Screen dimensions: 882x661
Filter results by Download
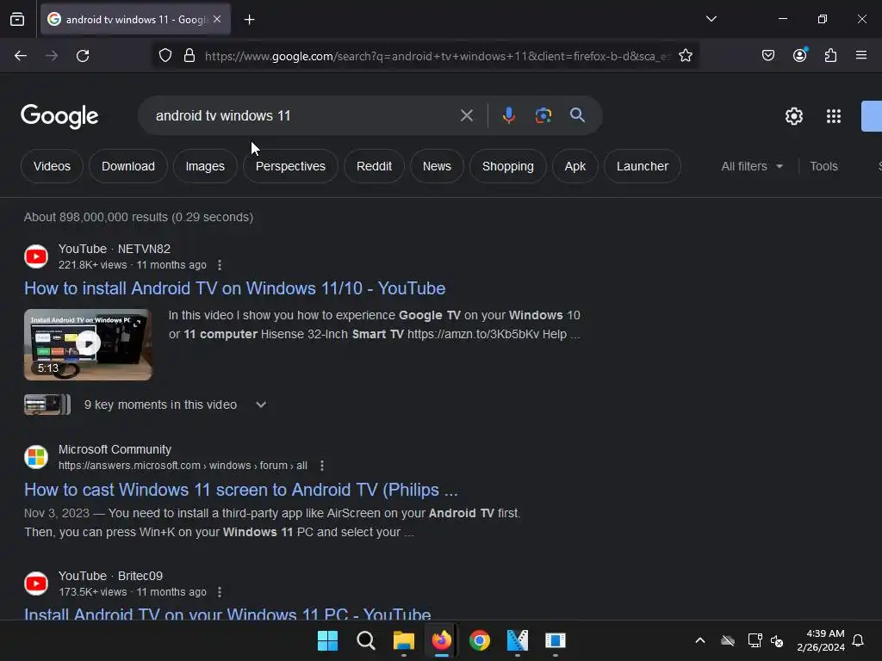(x=128, y=166)
